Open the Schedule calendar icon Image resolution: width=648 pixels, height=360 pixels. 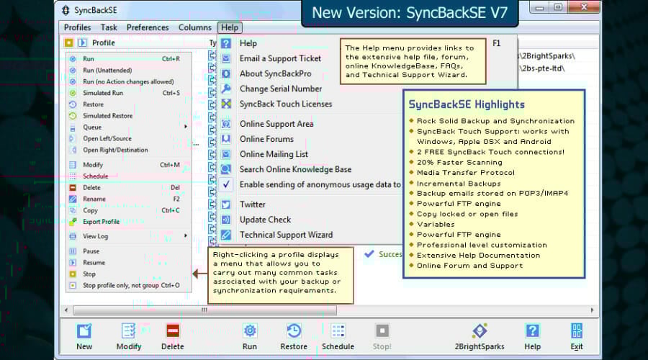pos(338,331)
